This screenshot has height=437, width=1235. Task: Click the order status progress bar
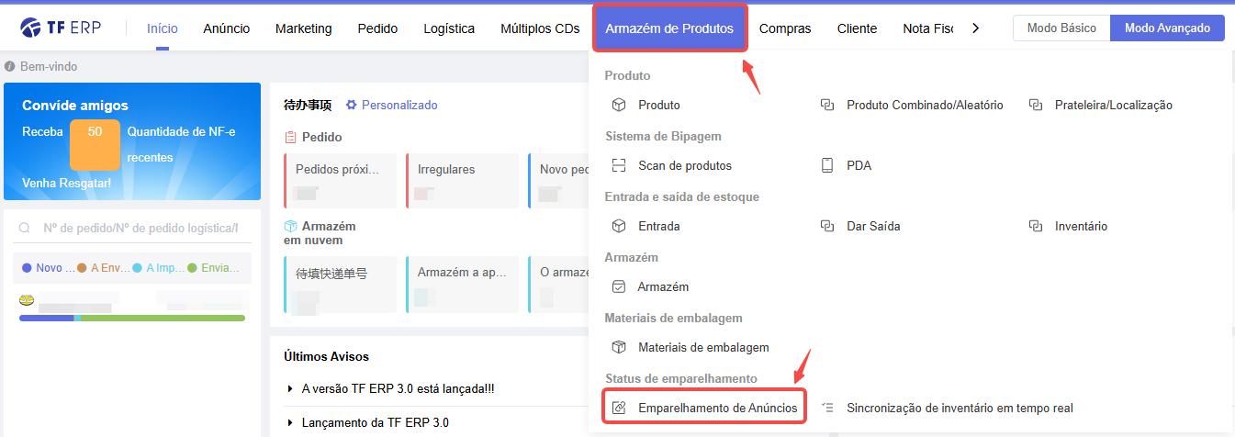[x=132, y=318]
